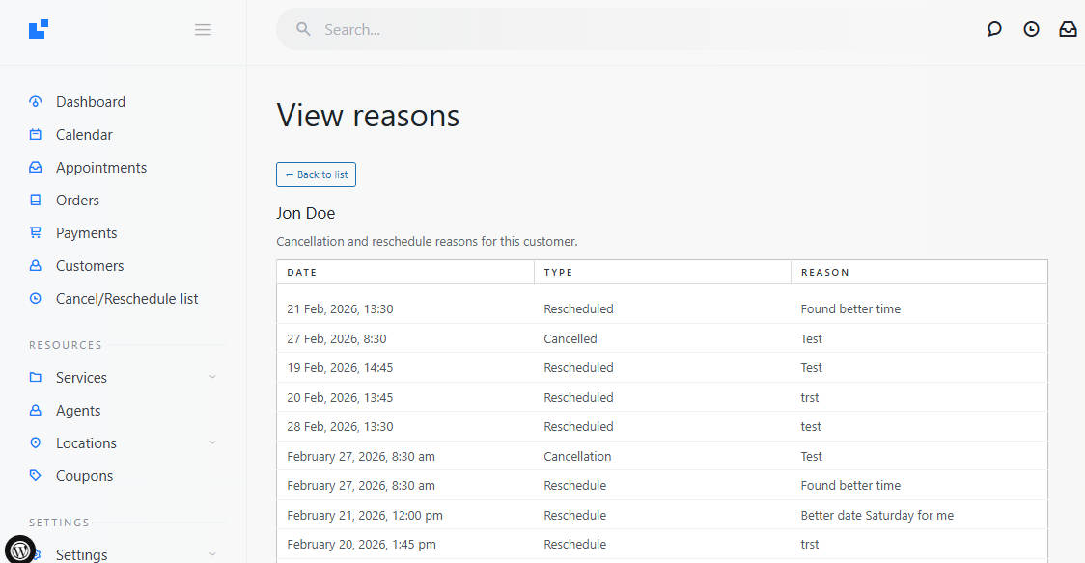This screenshot has height=563, width=1085.
Task: Open the Cancel/Reschedule list page
Action: 126,299
